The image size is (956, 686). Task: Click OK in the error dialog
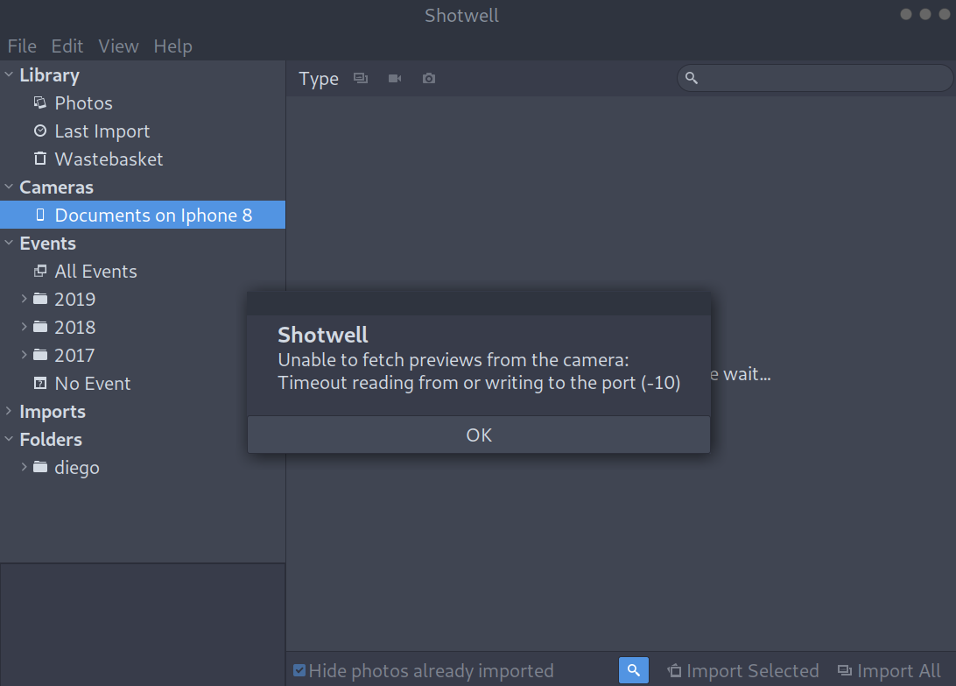pyautogui.click(x=479, y=435)
